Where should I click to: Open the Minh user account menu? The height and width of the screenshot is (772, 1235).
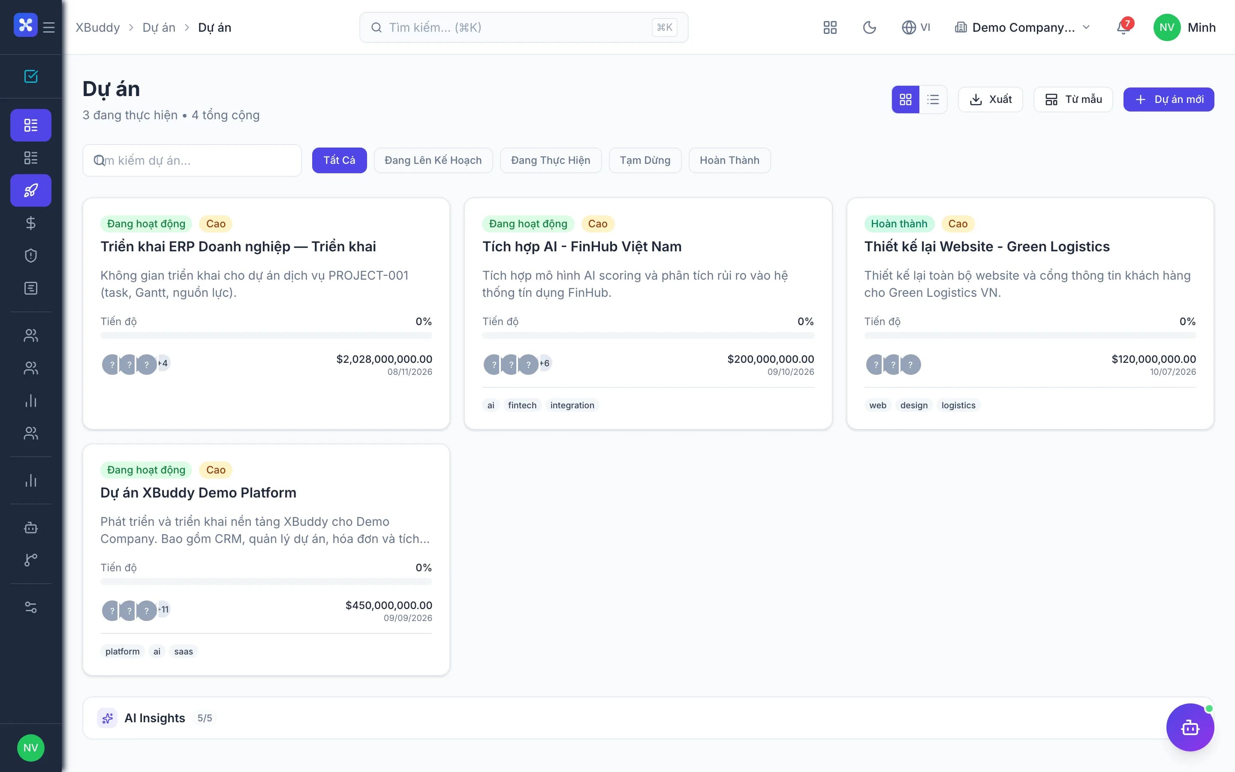point(1184,27)
